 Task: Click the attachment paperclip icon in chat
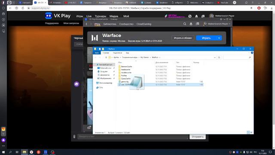point(74,136)
